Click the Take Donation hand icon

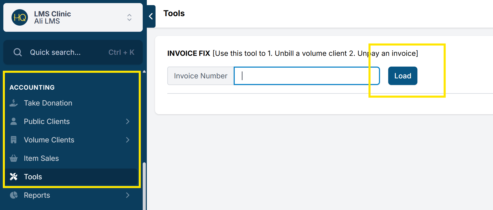pyautogui.click(x=14, y=103)
